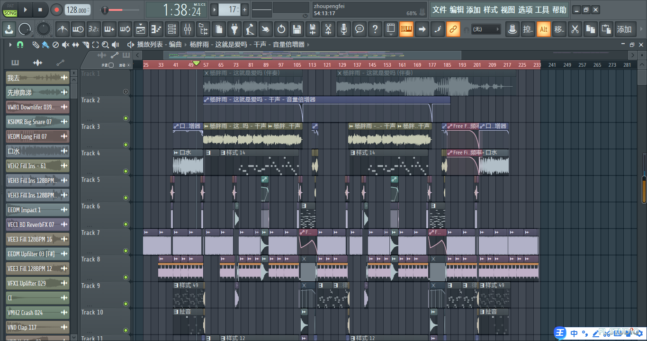
Task: Toggle the orange link multilink button
Action: 453,29
